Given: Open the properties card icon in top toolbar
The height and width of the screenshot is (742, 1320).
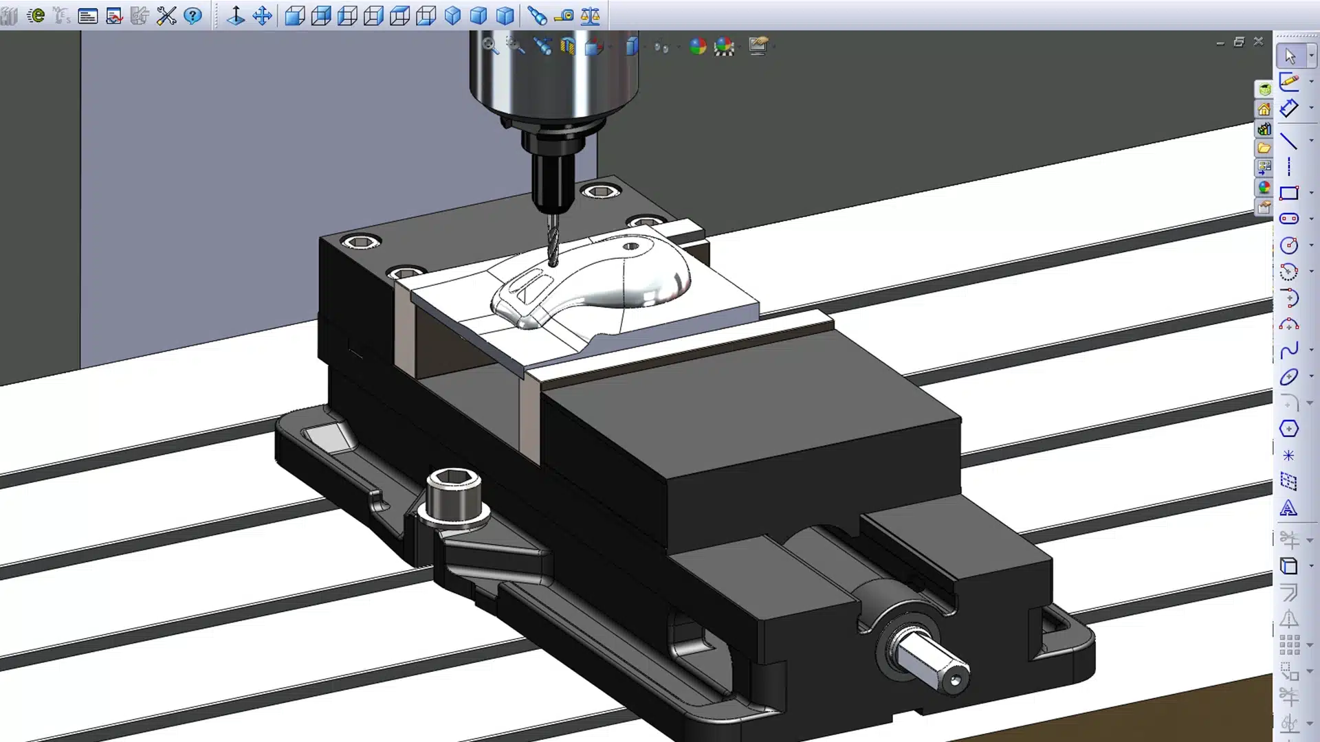Looking at the screenshot, I should [88, 16].
